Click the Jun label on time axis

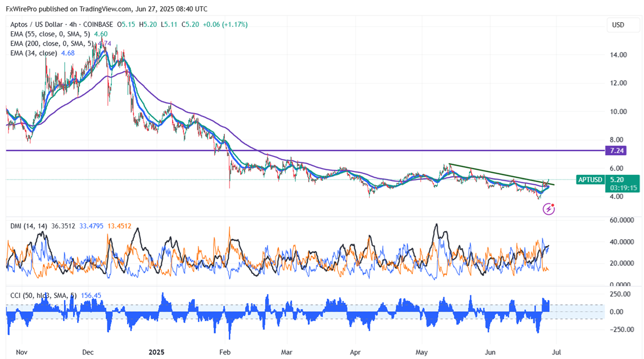(x=490, y=352)
